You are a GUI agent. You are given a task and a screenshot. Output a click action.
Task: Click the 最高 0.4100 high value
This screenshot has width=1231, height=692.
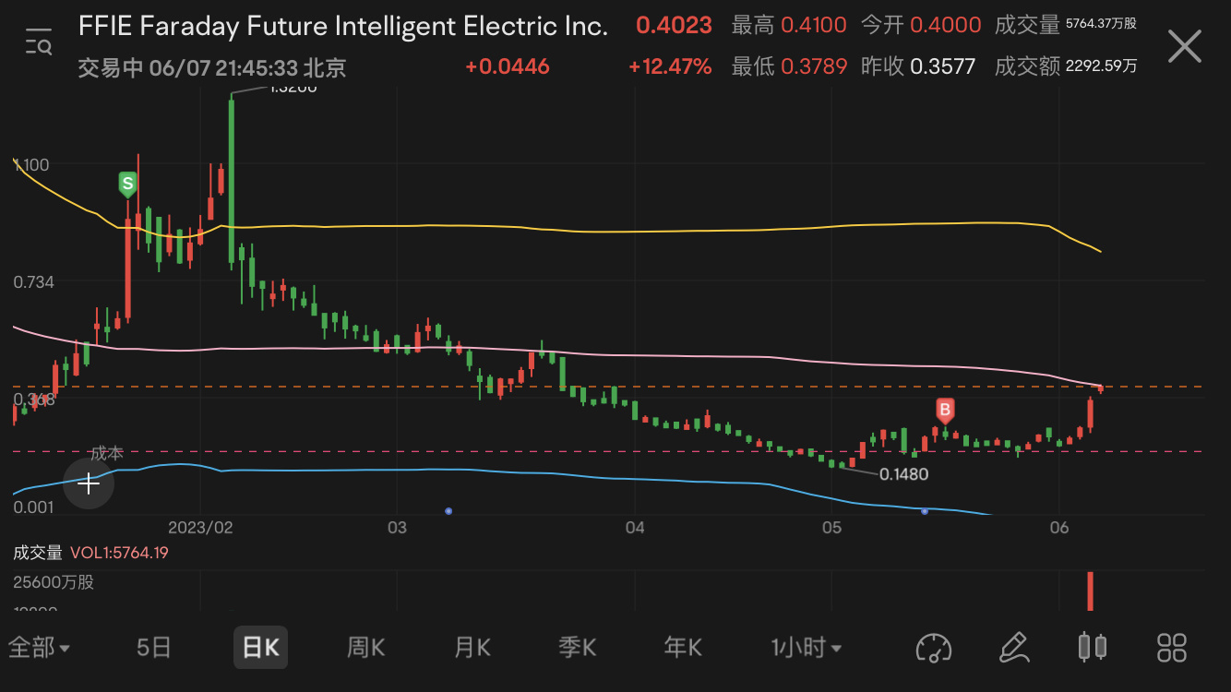click(x=789, y=26)
